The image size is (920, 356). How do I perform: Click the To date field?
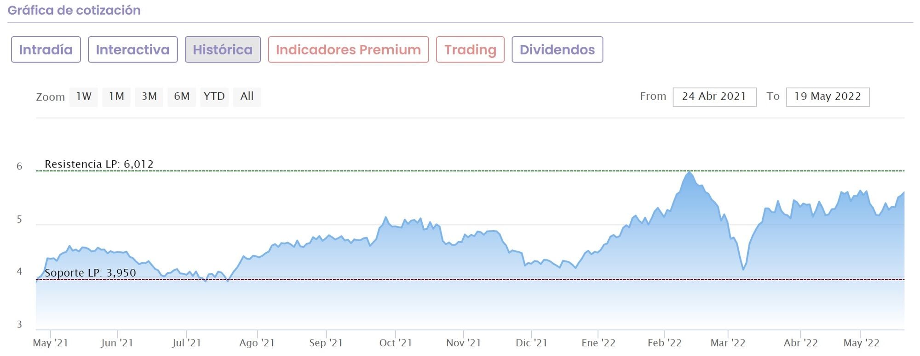(x=828, y=97)
